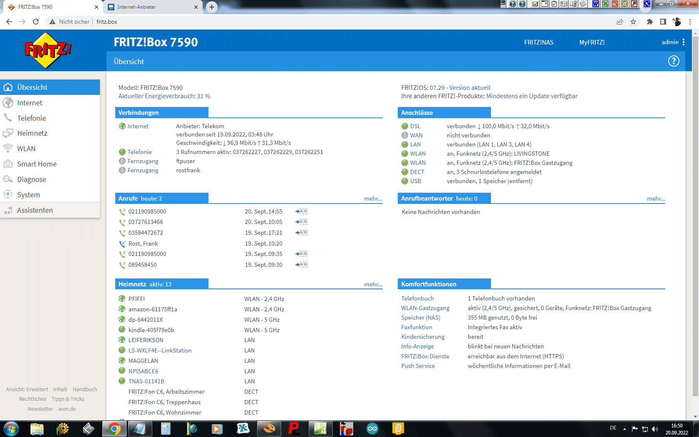
Task: Open the Telefonbuch comfort function
Action: click(x=417, y=298)
